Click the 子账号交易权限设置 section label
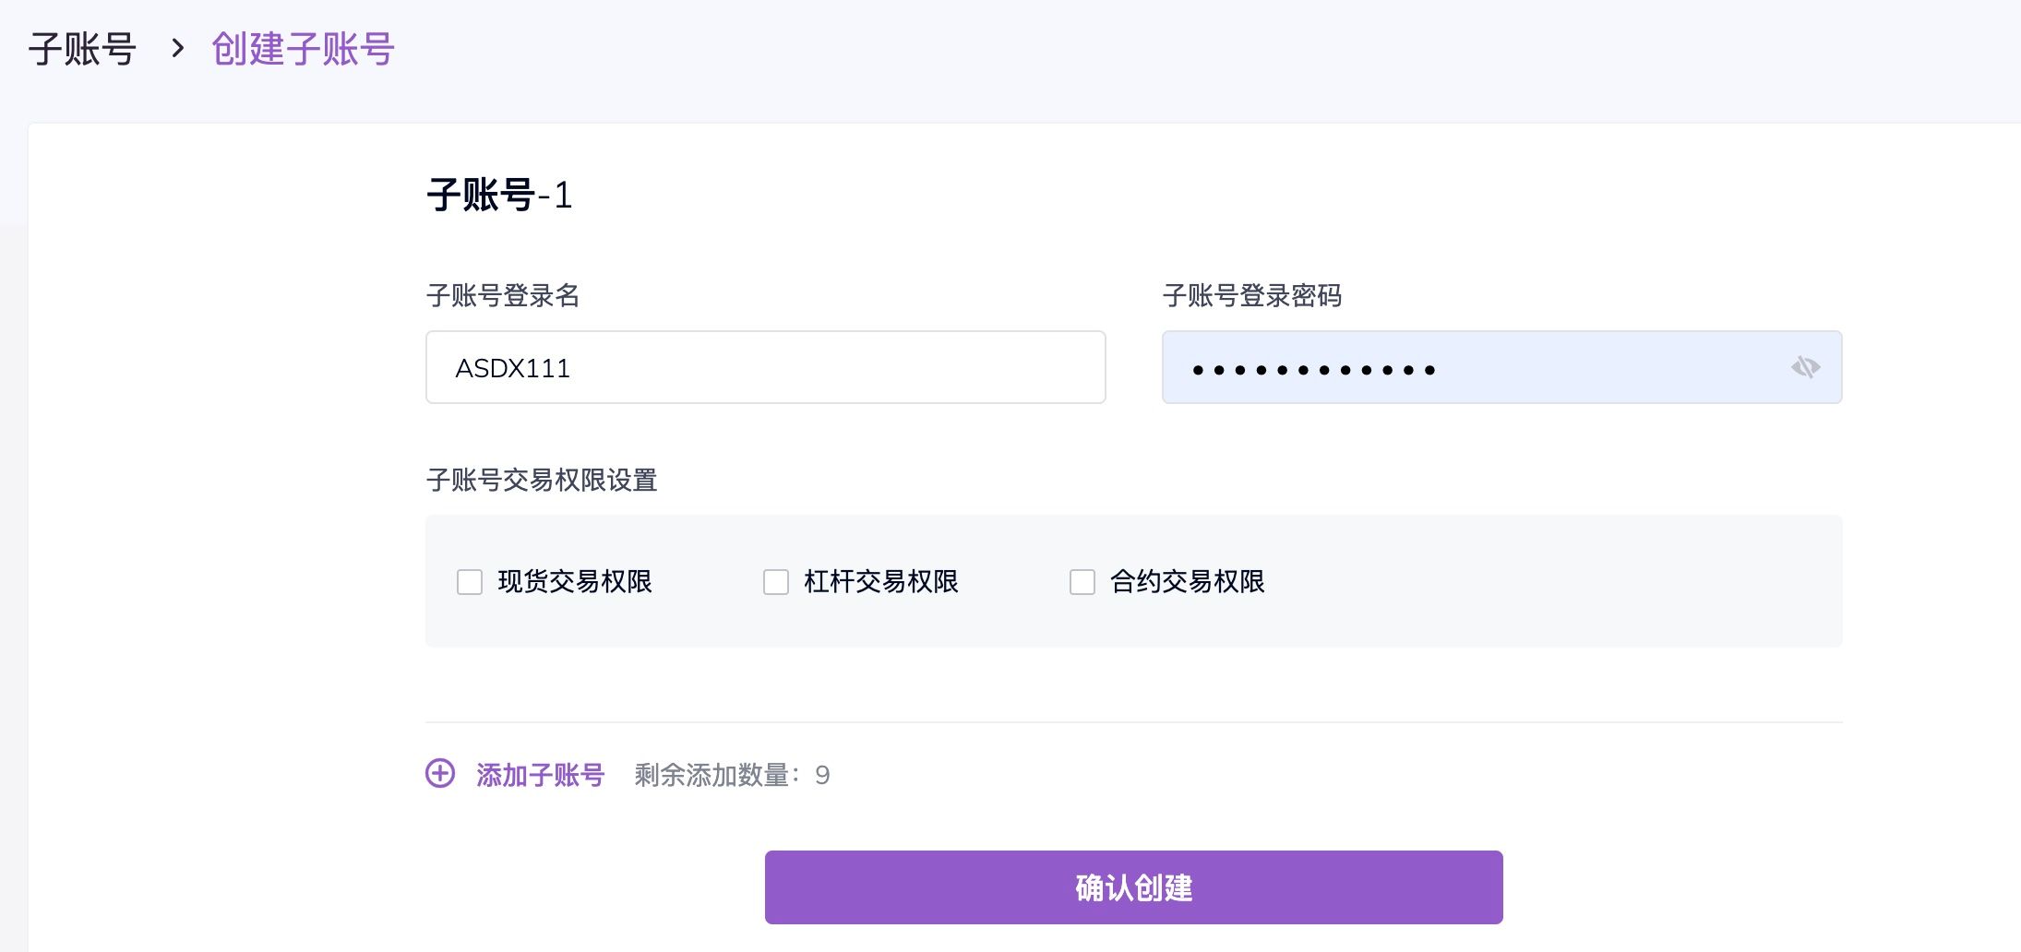 (x=542, y=481)
